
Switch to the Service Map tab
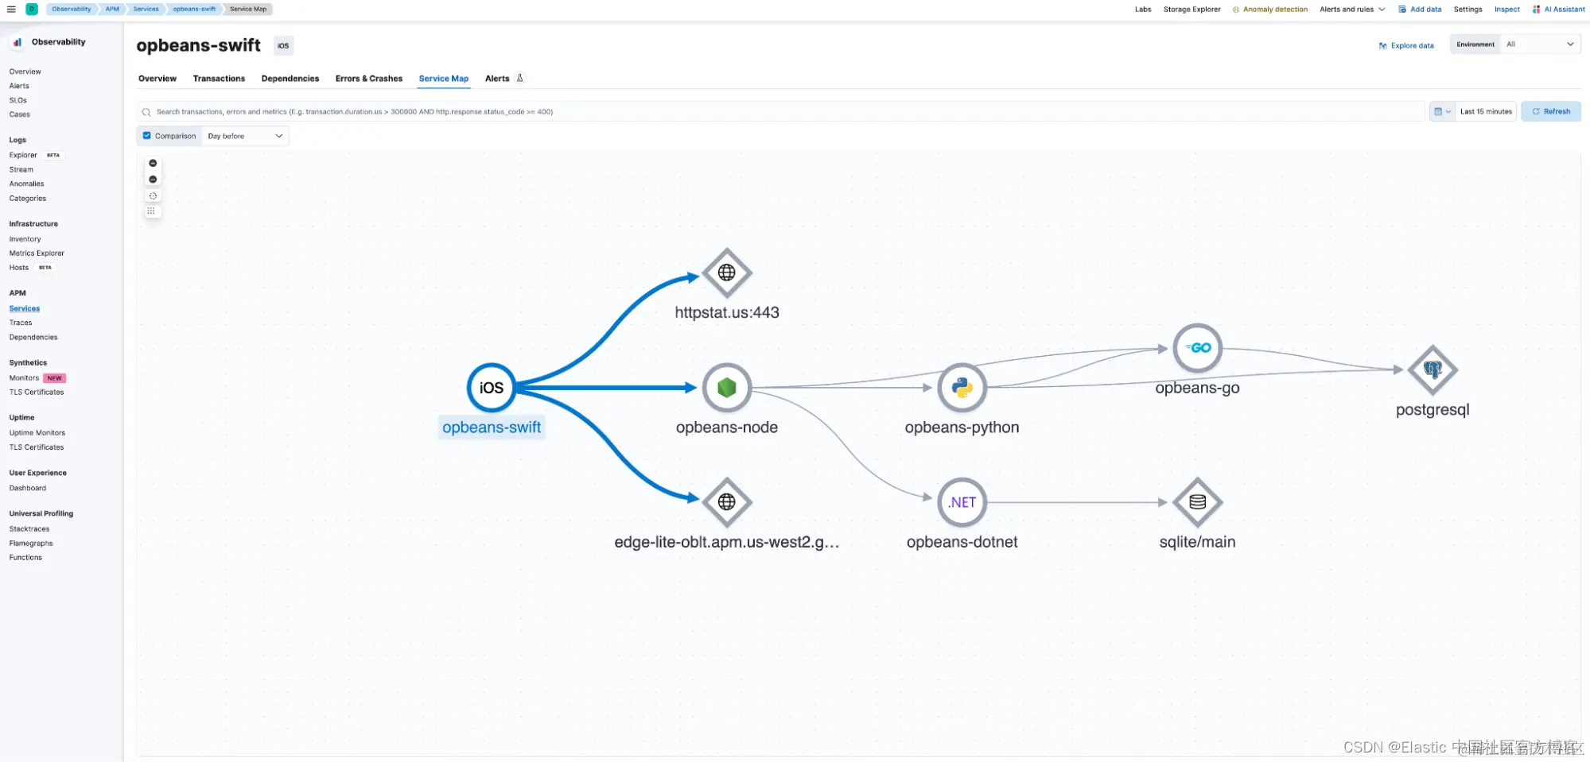(444, 79)
